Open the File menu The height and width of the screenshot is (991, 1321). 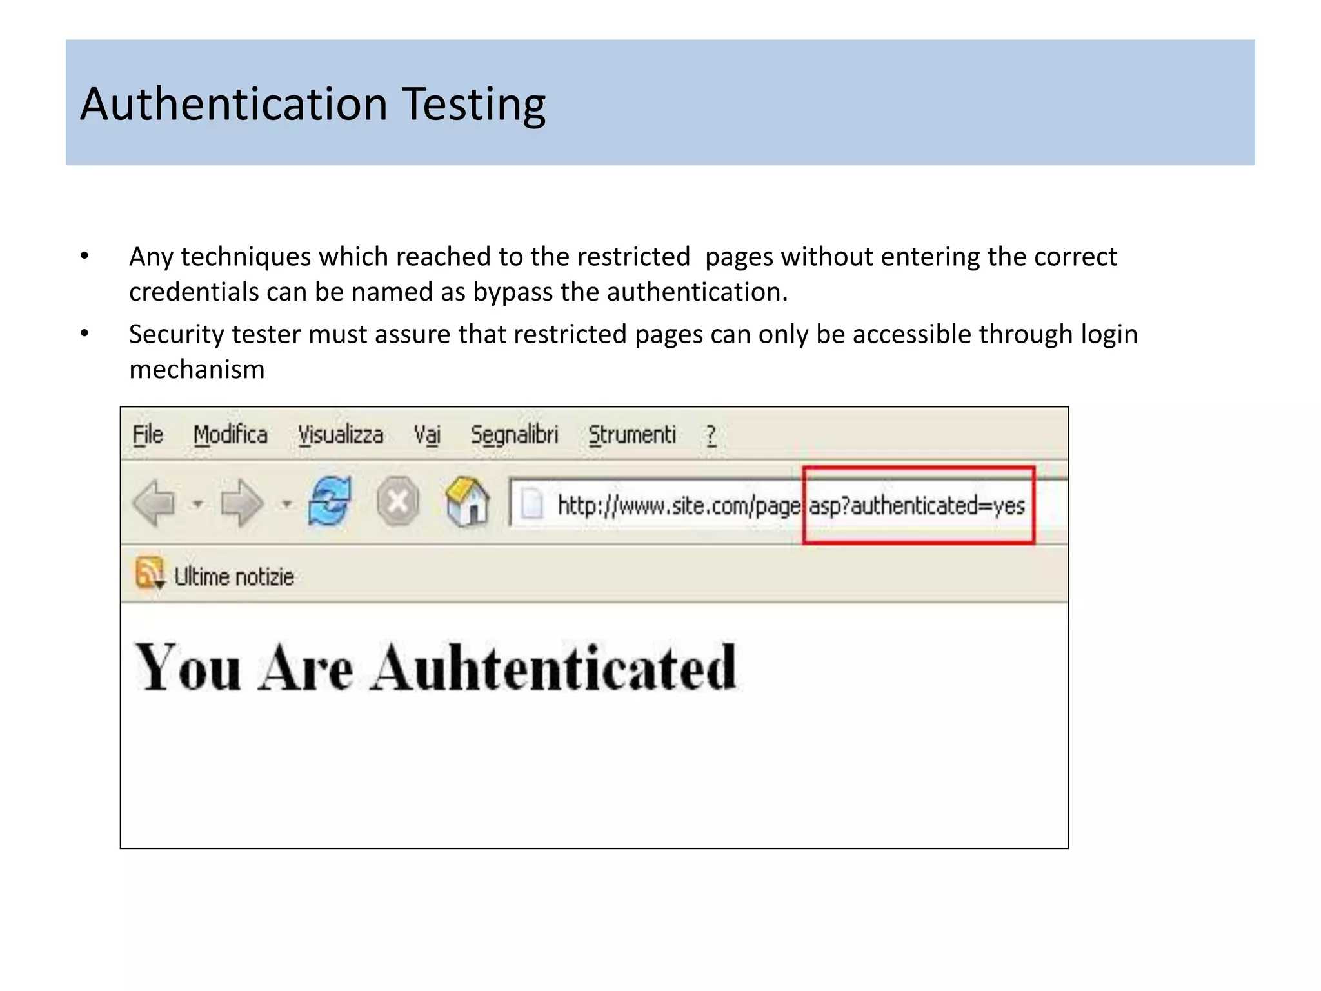click(x=148, y=435)
